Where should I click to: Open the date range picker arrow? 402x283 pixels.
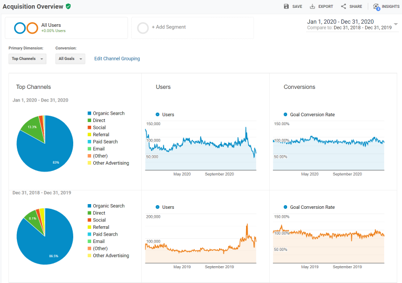tap(396, 24)
